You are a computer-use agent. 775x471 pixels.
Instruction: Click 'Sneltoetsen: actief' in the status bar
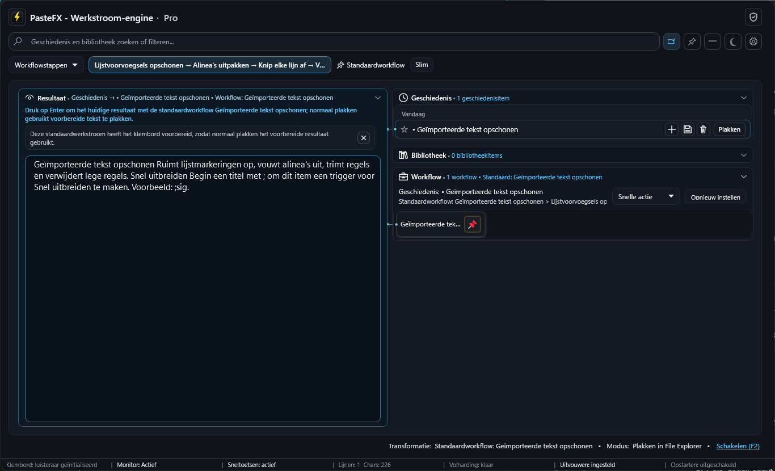(251, 465)
